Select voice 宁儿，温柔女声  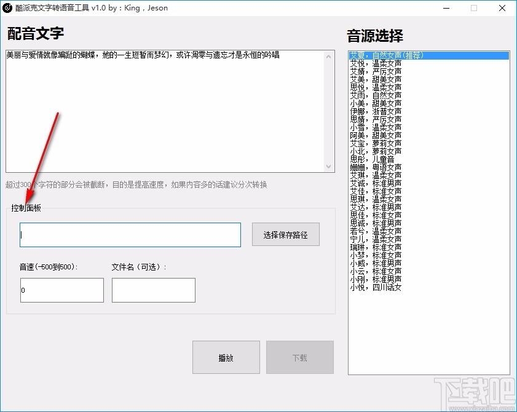pos(428,239)
